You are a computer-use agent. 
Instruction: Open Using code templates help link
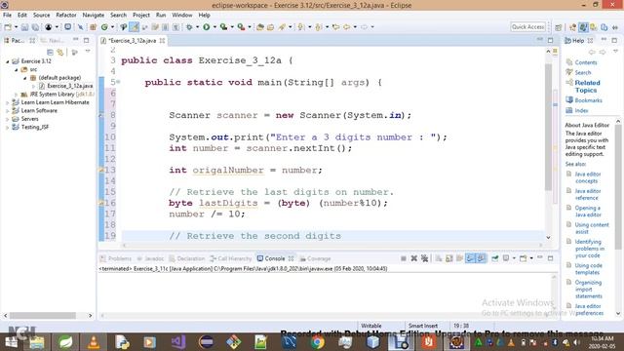coord(588,269)
